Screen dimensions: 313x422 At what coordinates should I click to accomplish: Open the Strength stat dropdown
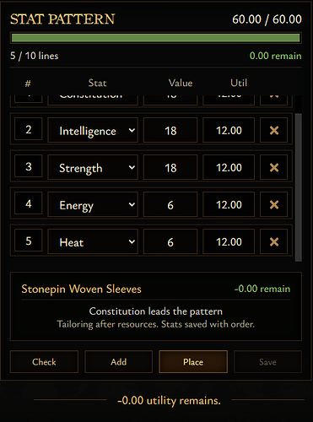click(93, 167)
